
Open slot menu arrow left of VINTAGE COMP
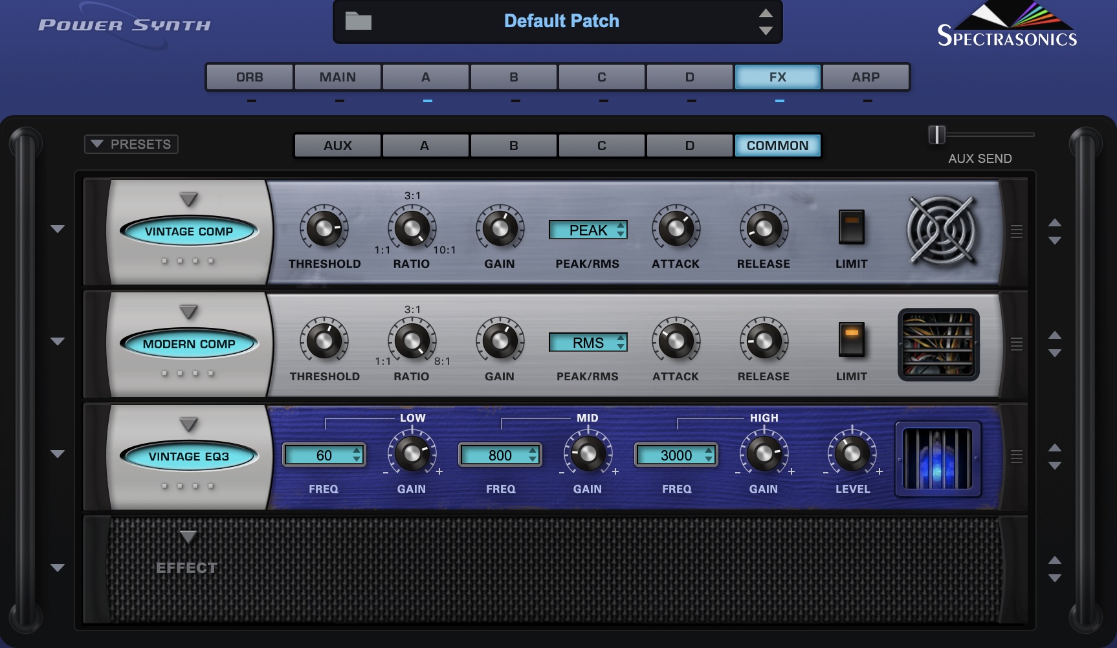click(x=58, y=229)
